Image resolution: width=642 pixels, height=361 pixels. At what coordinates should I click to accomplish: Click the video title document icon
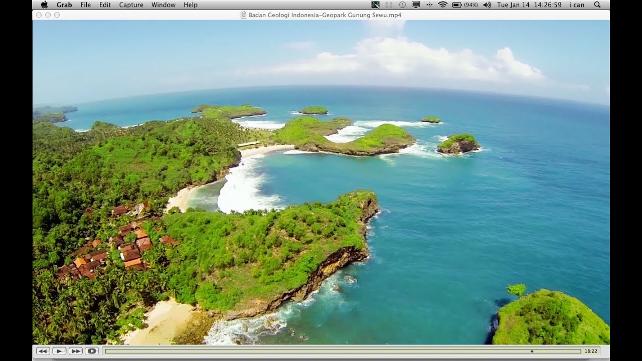pyautogui.click(x=244, y=15)
